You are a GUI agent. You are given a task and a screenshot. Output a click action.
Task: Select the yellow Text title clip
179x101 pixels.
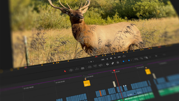pos(87,83)
